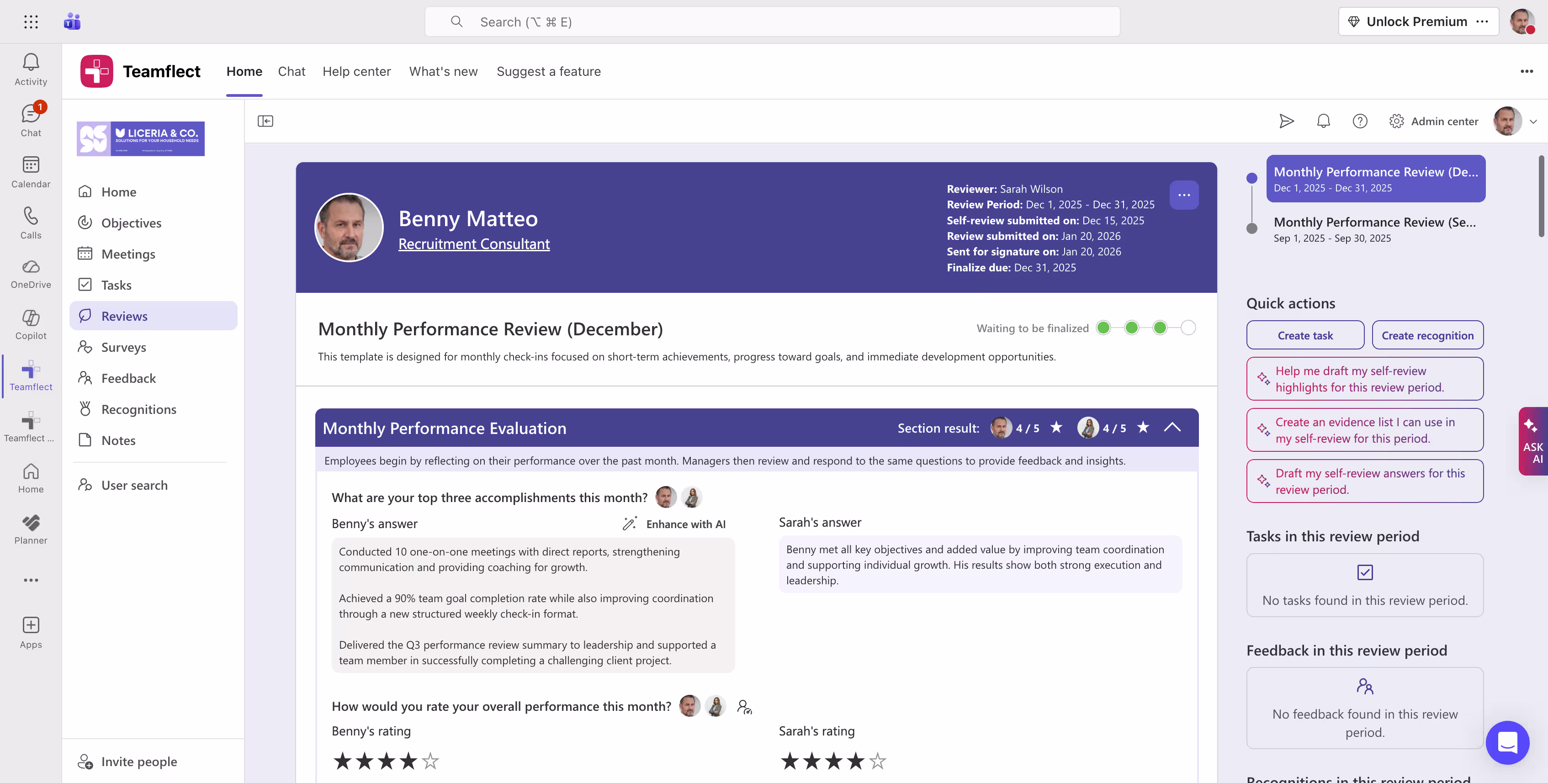Select Recognitions in the sidebar
Screen dimensions: 1548x783
(x=138, y=409)
